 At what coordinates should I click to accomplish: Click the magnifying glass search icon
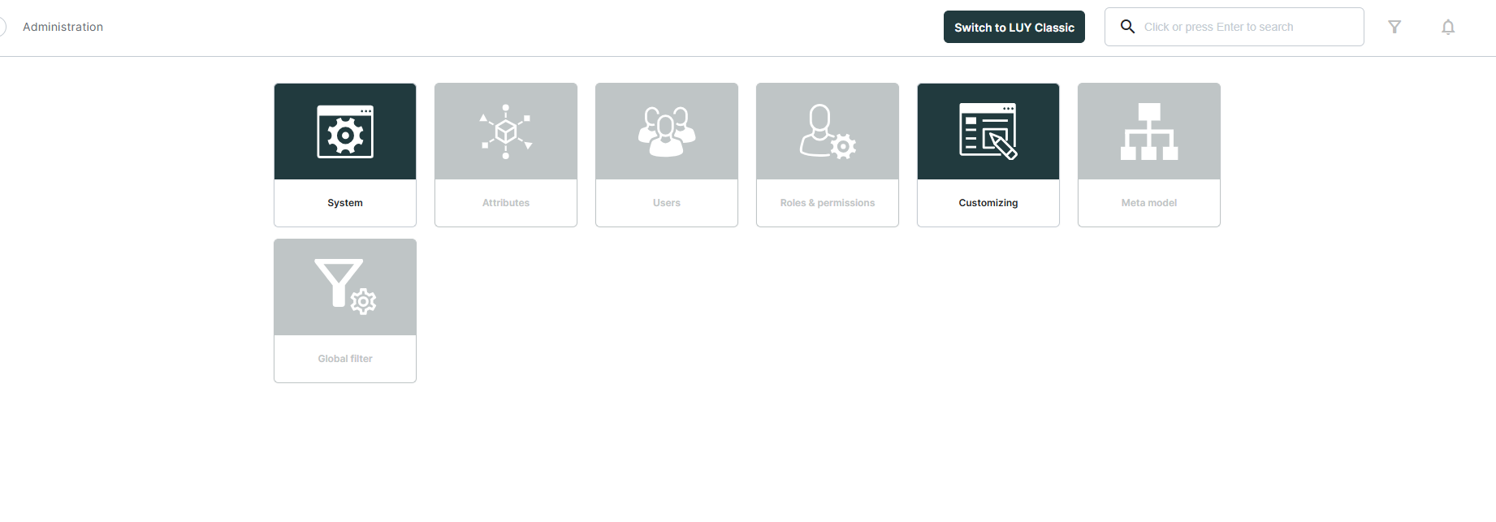coord(1127,27)
